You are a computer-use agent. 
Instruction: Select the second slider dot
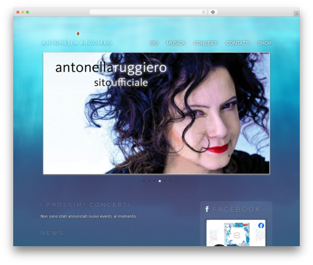pyautogui.click(x=149, y=181)
